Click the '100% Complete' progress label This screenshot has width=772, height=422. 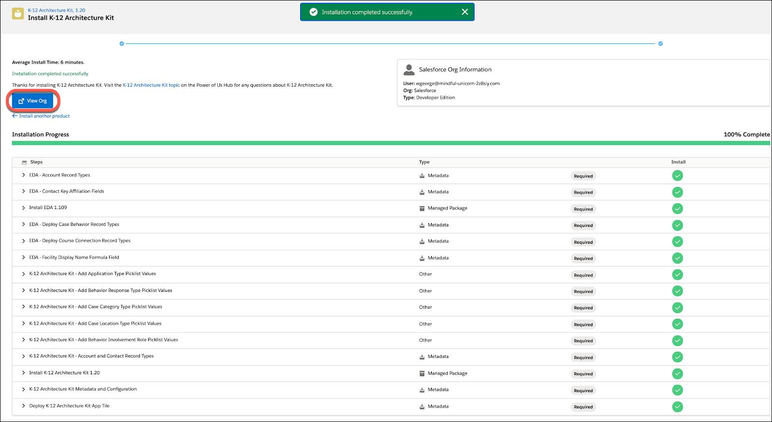pos(746,135)
